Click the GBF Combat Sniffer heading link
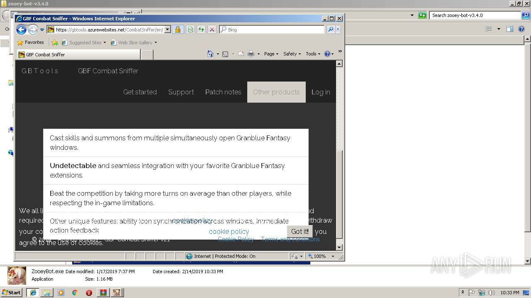531x298 pixels. click(x=108, y=71)
